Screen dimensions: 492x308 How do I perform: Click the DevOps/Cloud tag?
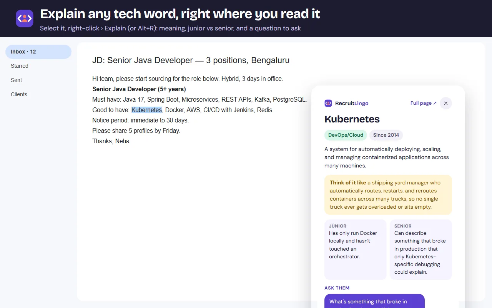pos(346,135)
